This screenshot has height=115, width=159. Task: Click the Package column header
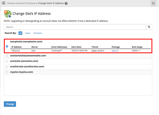[116, 47]
